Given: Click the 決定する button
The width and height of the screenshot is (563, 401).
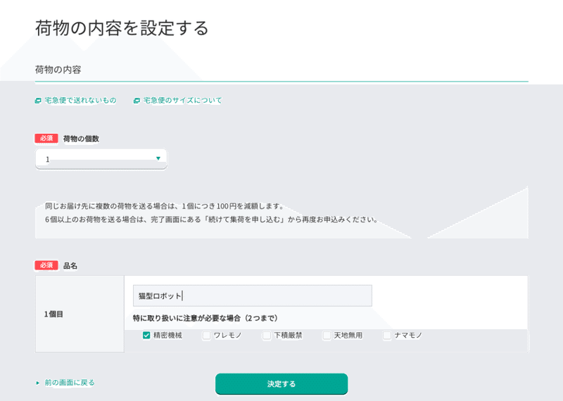Looking at the screenshot, I should pos(281,384).
